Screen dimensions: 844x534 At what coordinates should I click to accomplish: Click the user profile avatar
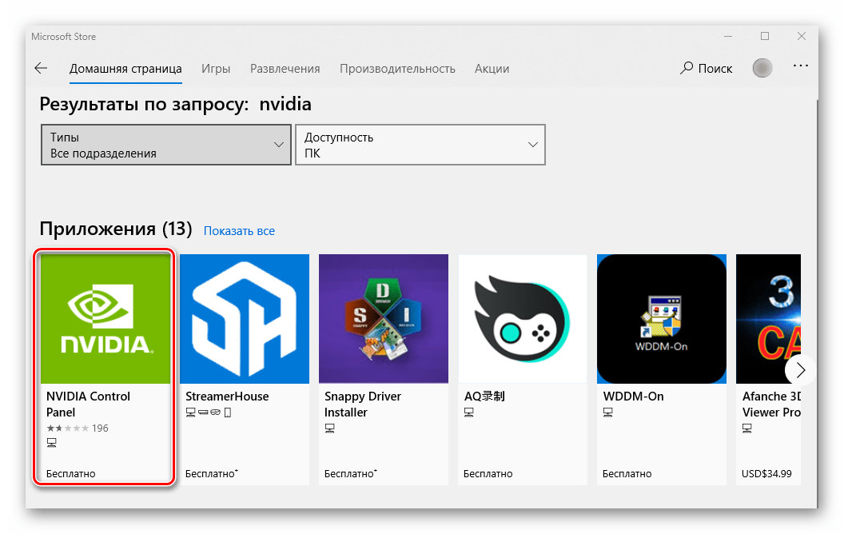[x=762, y=69]
